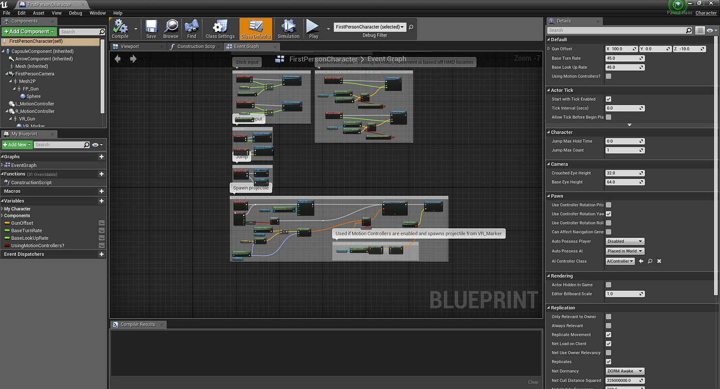Select Class Defaults toolbar button
Image resolution: width=720 pixels, height=389 pixels.
[x=256, y=29]
